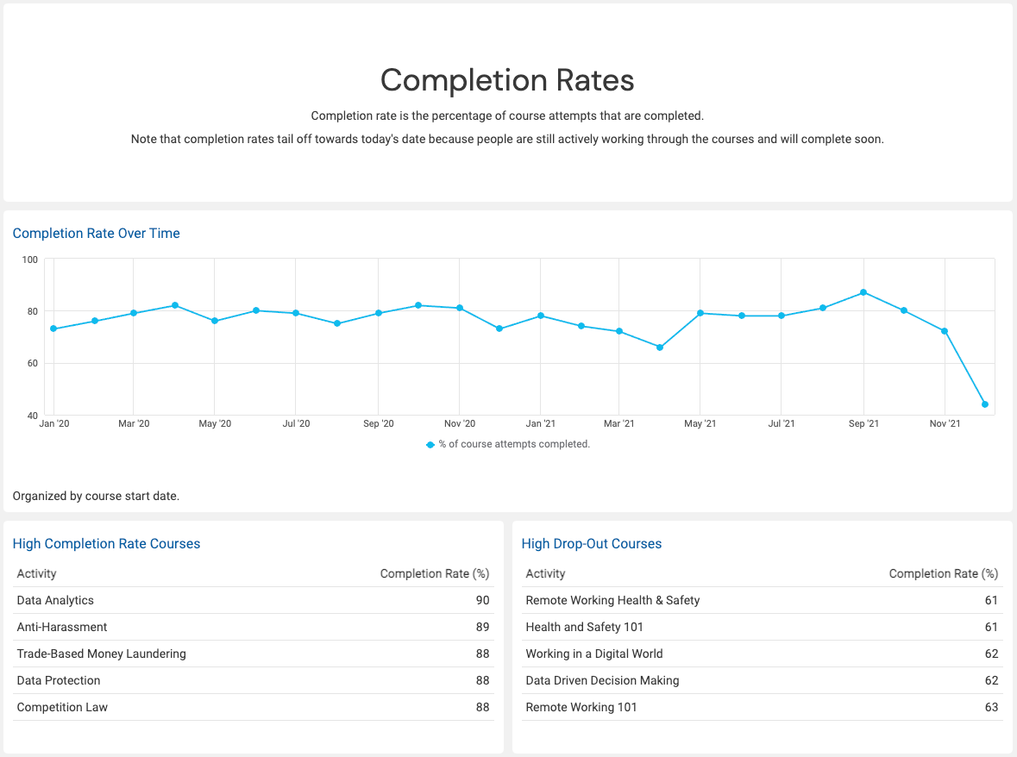This screenshot has height=757, width=1017.
Task: Select the Nov '20 data point
Action: pos(460,308)
